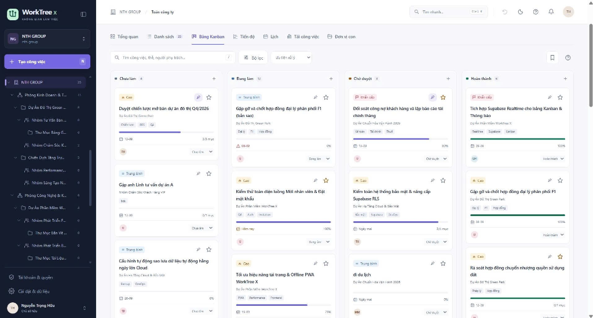This screenshot has height=318, width=593.
Task: Select Dự Án Phần Mềm W... in the tree
Action: [x=46, y=207]
